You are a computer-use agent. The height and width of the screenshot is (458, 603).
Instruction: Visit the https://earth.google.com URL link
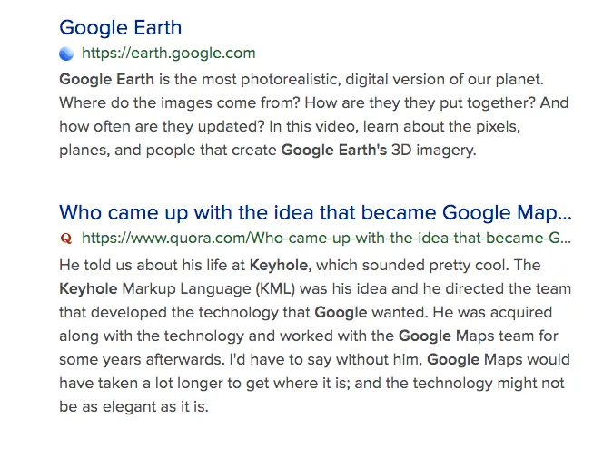click(x=168, y=54)
